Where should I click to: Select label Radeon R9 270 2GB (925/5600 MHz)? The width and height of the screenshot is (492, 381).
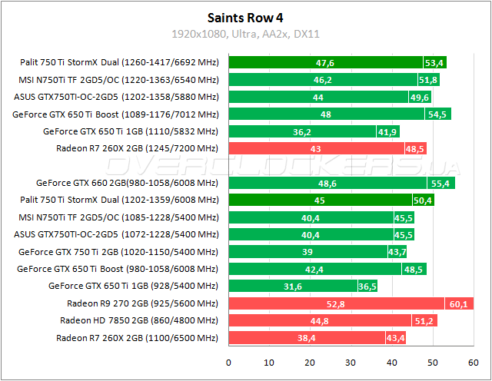coord(142,303)
